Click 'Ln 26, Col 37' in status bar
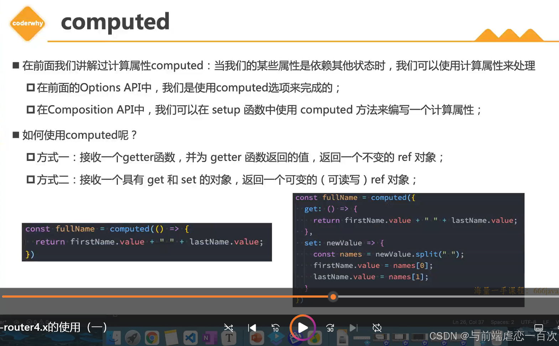 point(468,322)
